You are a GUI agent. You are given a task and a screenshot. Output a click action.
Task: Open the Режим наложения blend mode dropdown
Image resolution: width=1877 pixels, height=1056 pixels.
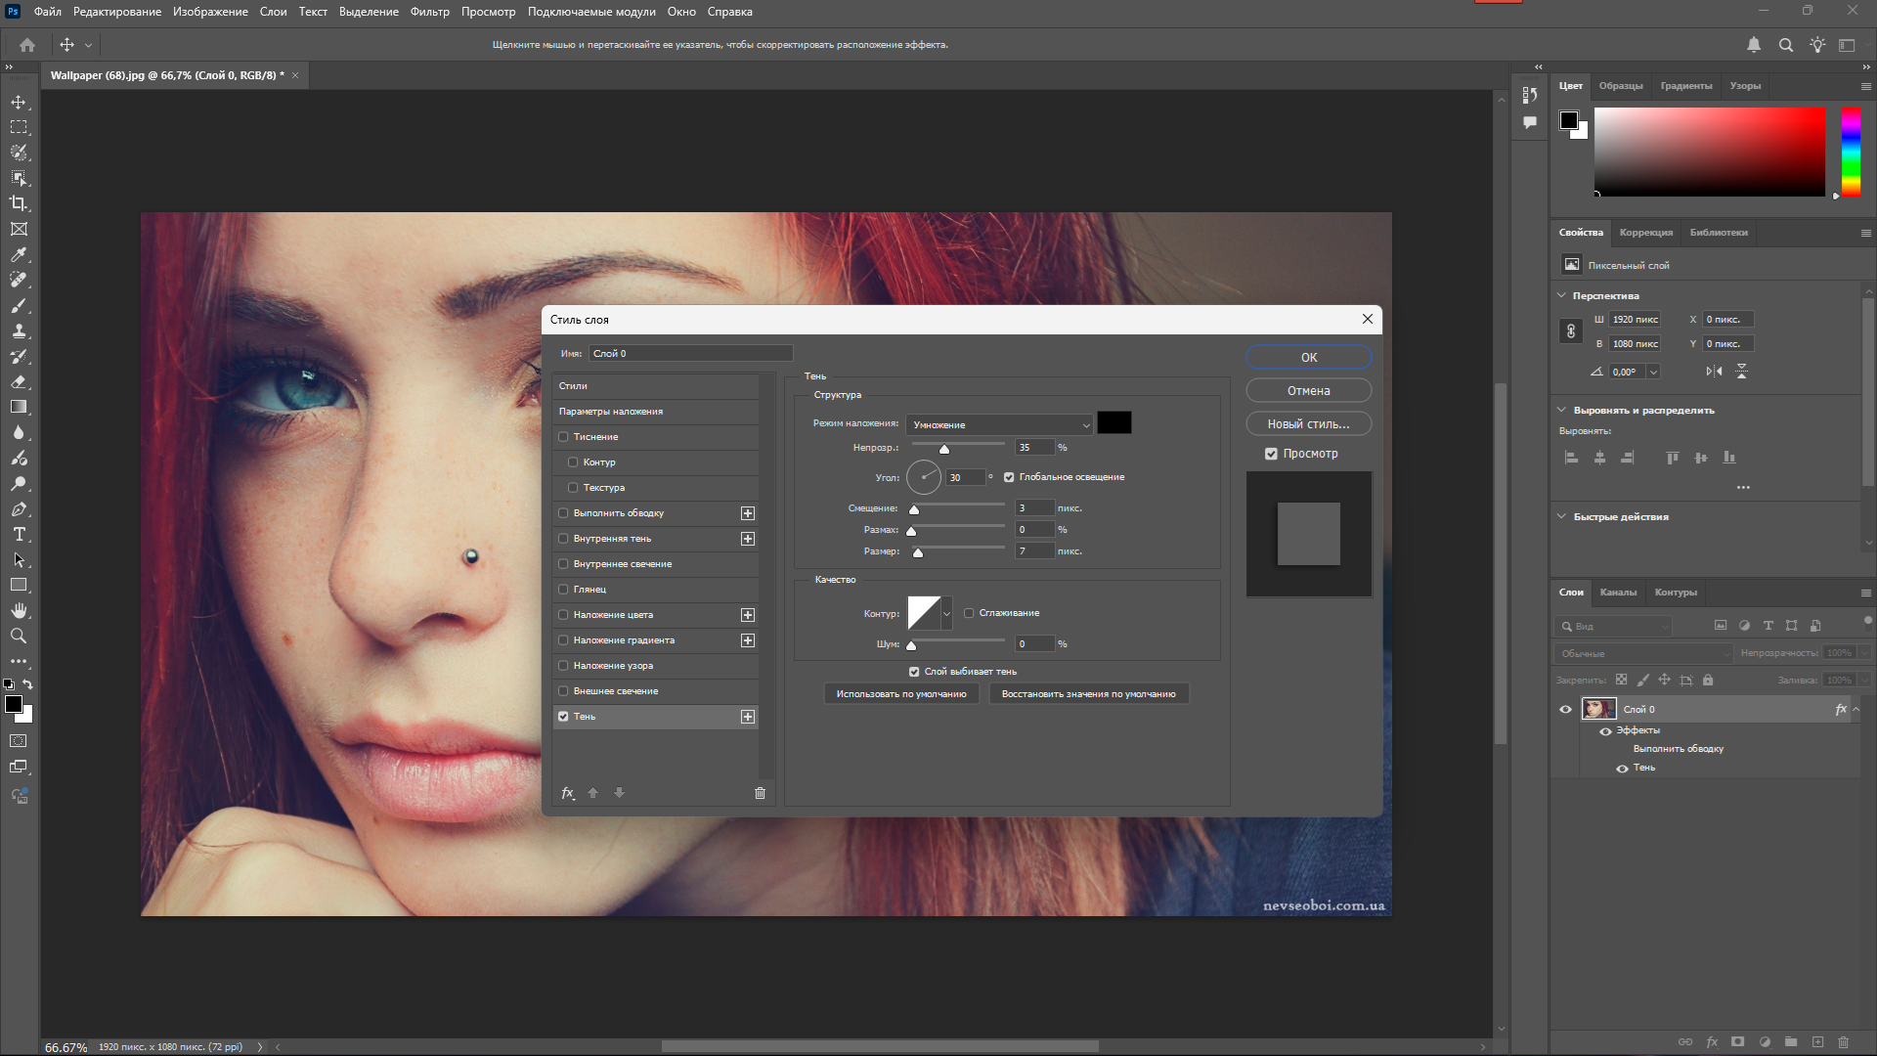[999, 425]
